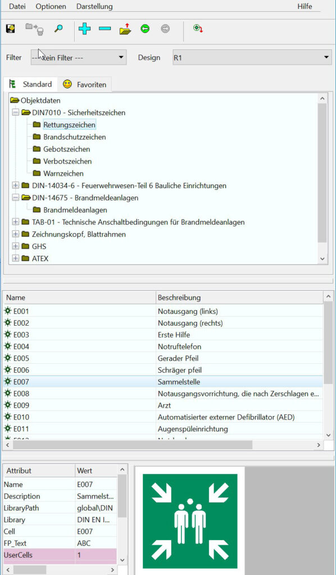Click the green globe with red arrow icon

pyautogui.click(x=198, y=28)
